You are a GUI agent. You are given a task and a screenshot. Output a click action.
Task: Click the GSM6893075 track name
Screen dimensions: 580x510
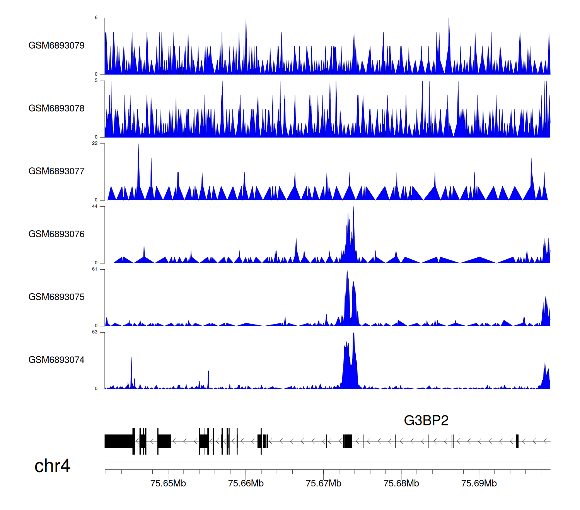point(56,297)
